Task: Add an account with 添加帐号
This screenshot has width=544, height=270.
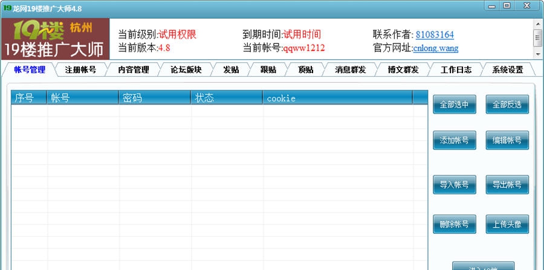Action: tap(455, 140)
